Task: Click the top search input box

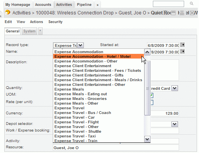Action: (x=169, y=4)
